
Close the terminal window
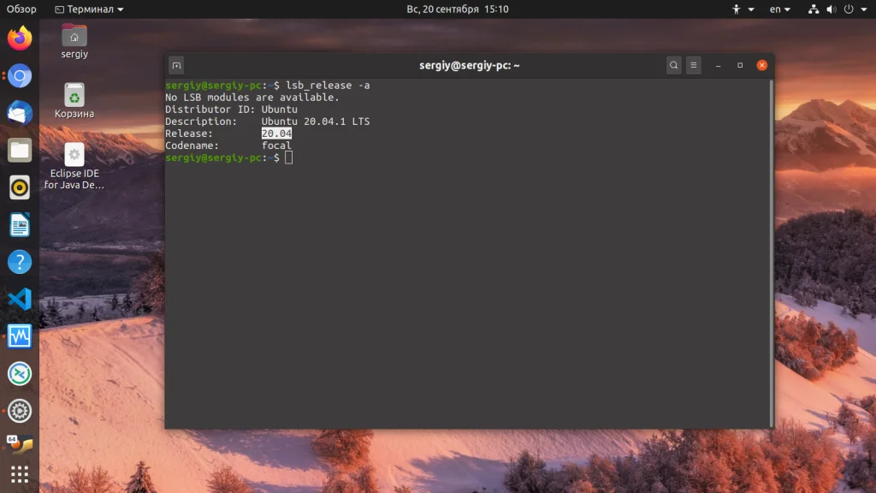(762, 65)
